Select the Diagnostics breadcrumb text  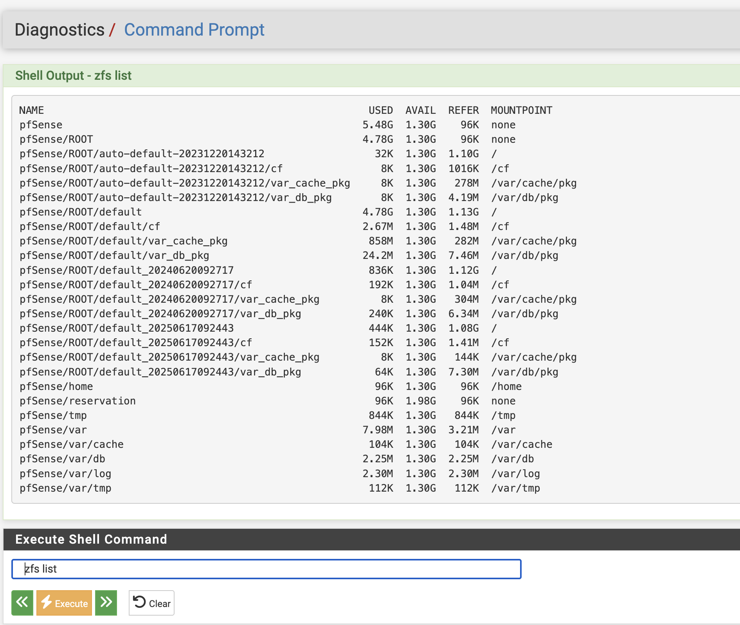[59, 30]
